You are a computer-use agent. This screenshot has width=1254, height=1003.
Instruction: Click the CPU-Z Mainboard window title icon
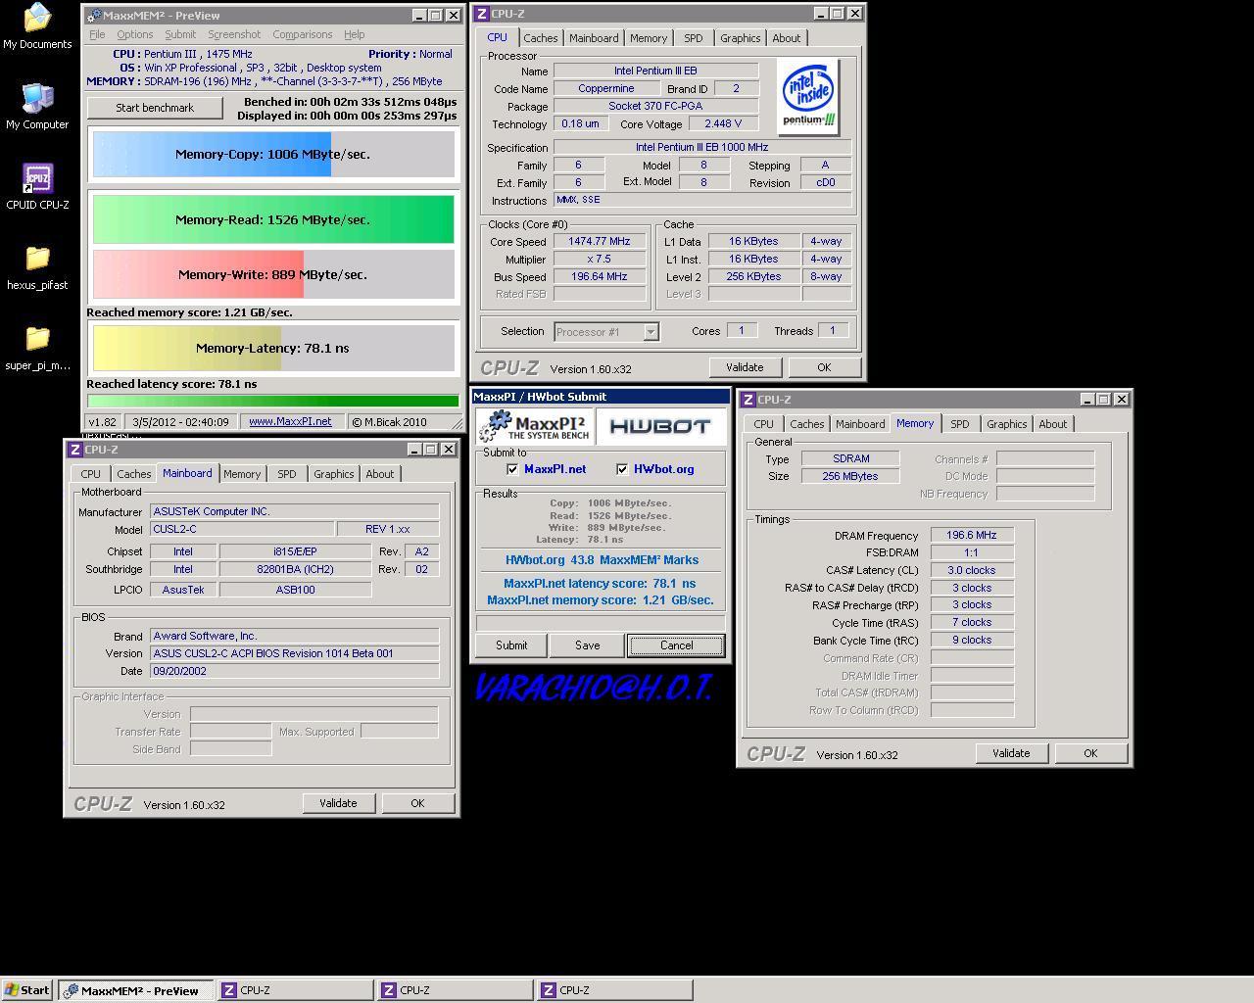(x=74, y=450)
